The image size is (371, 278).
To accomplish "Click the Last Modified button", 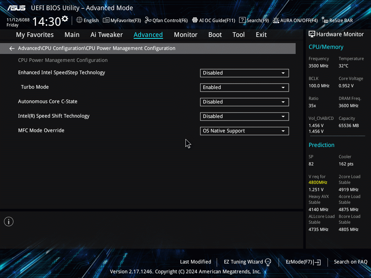I will [x=195, y=262].
